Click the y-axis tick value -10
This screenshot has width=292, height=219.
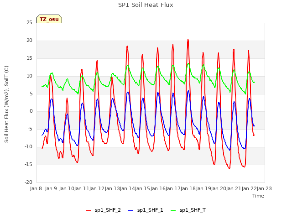point(29,146)
